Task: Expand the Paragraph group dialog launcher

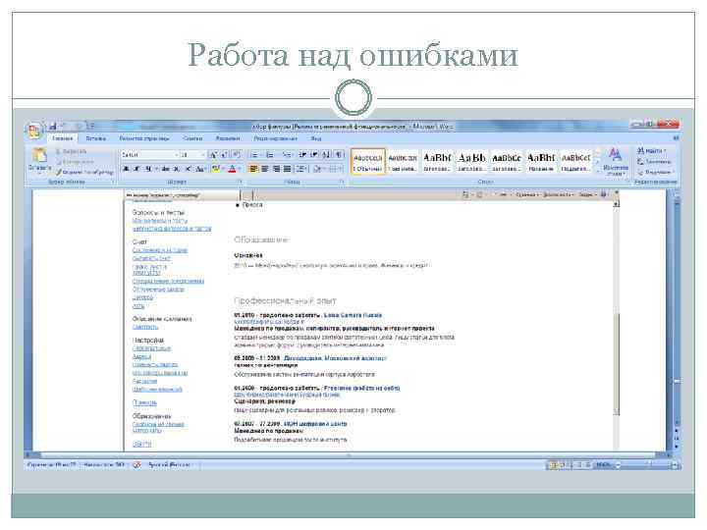Action: pos(342,182)
